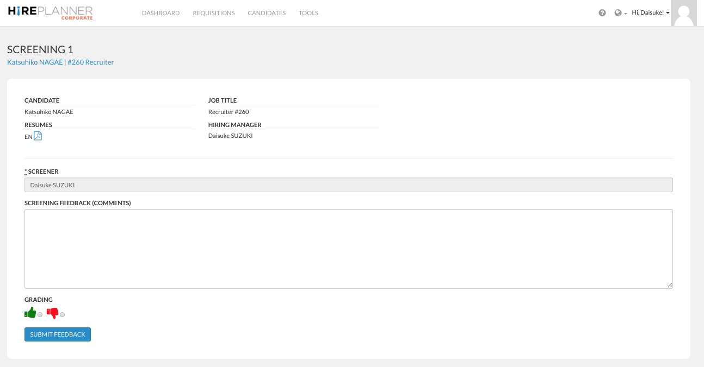704x367 pixels.
Task: Select the thumbs up radio button
Action: [x=40, y=315]
